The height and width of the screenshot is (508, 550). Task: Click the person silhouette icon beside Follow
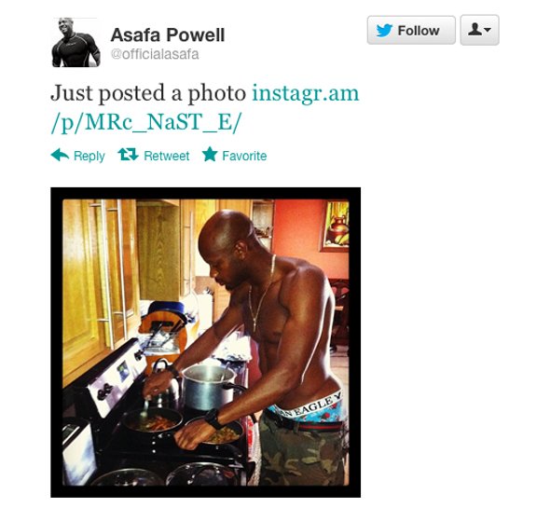tap(474, 30)
